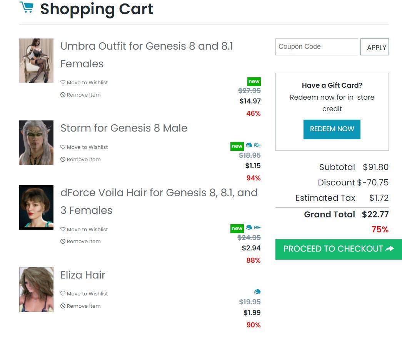Click the PC+ icon for dForce Voila Hair
The height and width of the screenshot is (337, 402).
point(257,228)
